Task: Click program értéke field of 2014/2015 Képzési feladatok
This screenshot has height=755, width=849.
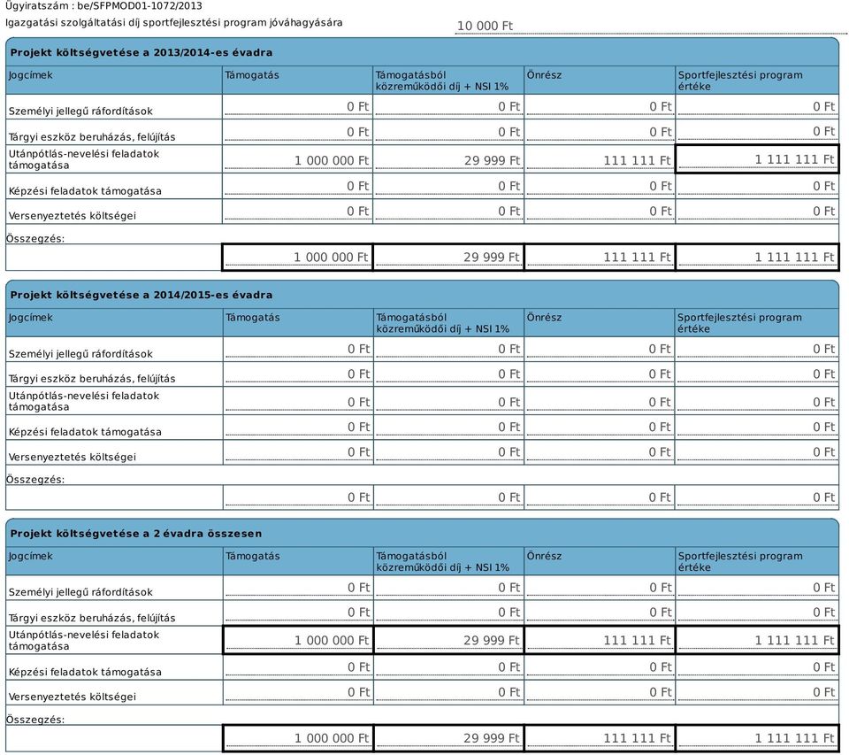Action: click(x=757, y=427)
